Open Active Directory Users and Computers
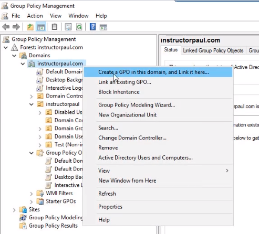The height and width of the screenshot is (234, 259). (158, 158)
